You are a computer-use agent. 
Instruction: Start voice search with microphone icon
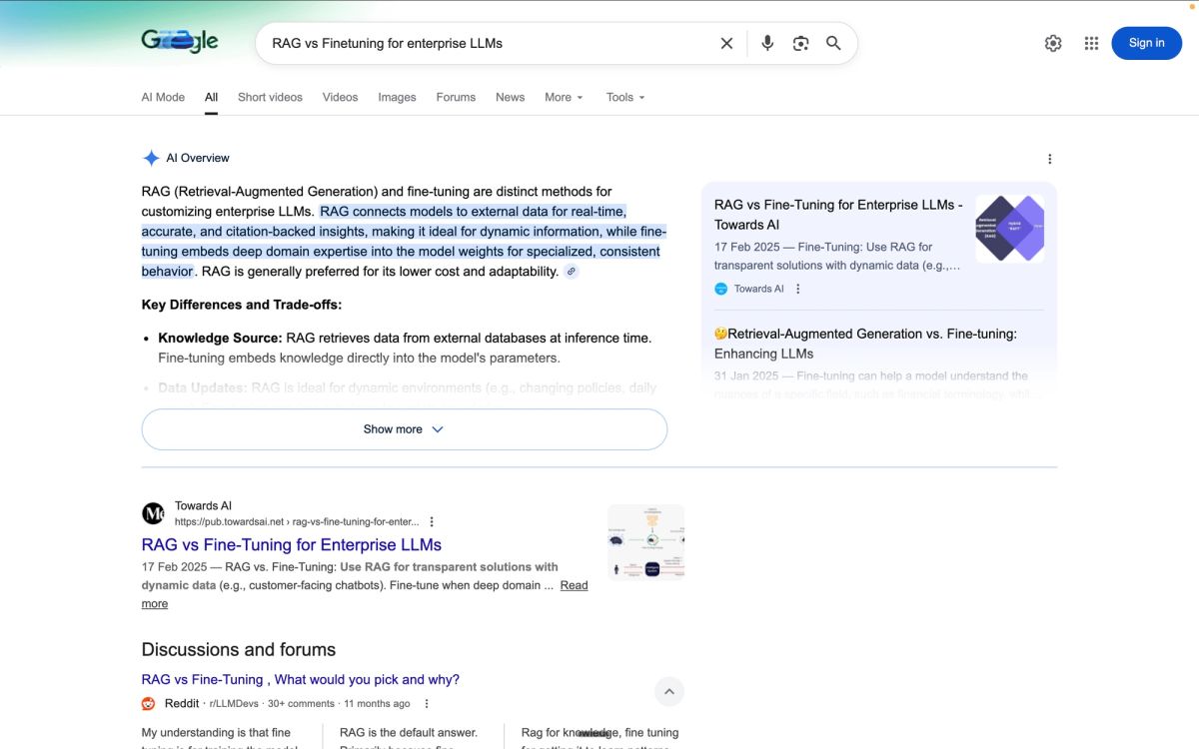[767, 43]
